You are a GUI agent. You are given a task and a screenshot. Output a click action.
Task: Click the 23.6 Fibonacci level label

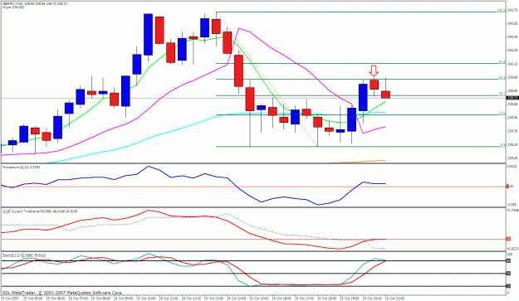[x=502, y=113]
